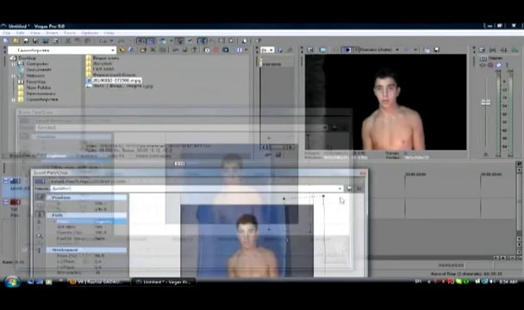This screenshot has width=524, height=310.
Task: Select Desktop in the Explorer tree
Action: point(27,59)
